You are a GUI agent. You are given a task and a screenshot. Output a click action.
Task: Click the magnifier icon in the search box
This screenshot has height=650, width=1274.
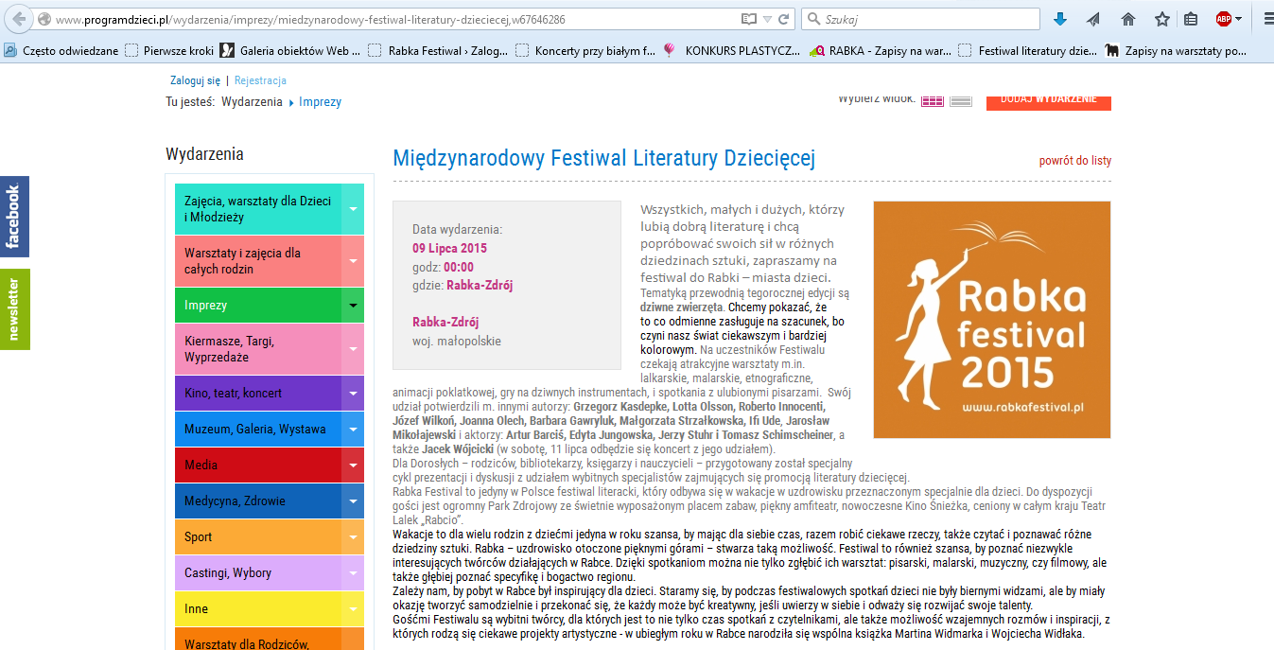pos(813,19)
